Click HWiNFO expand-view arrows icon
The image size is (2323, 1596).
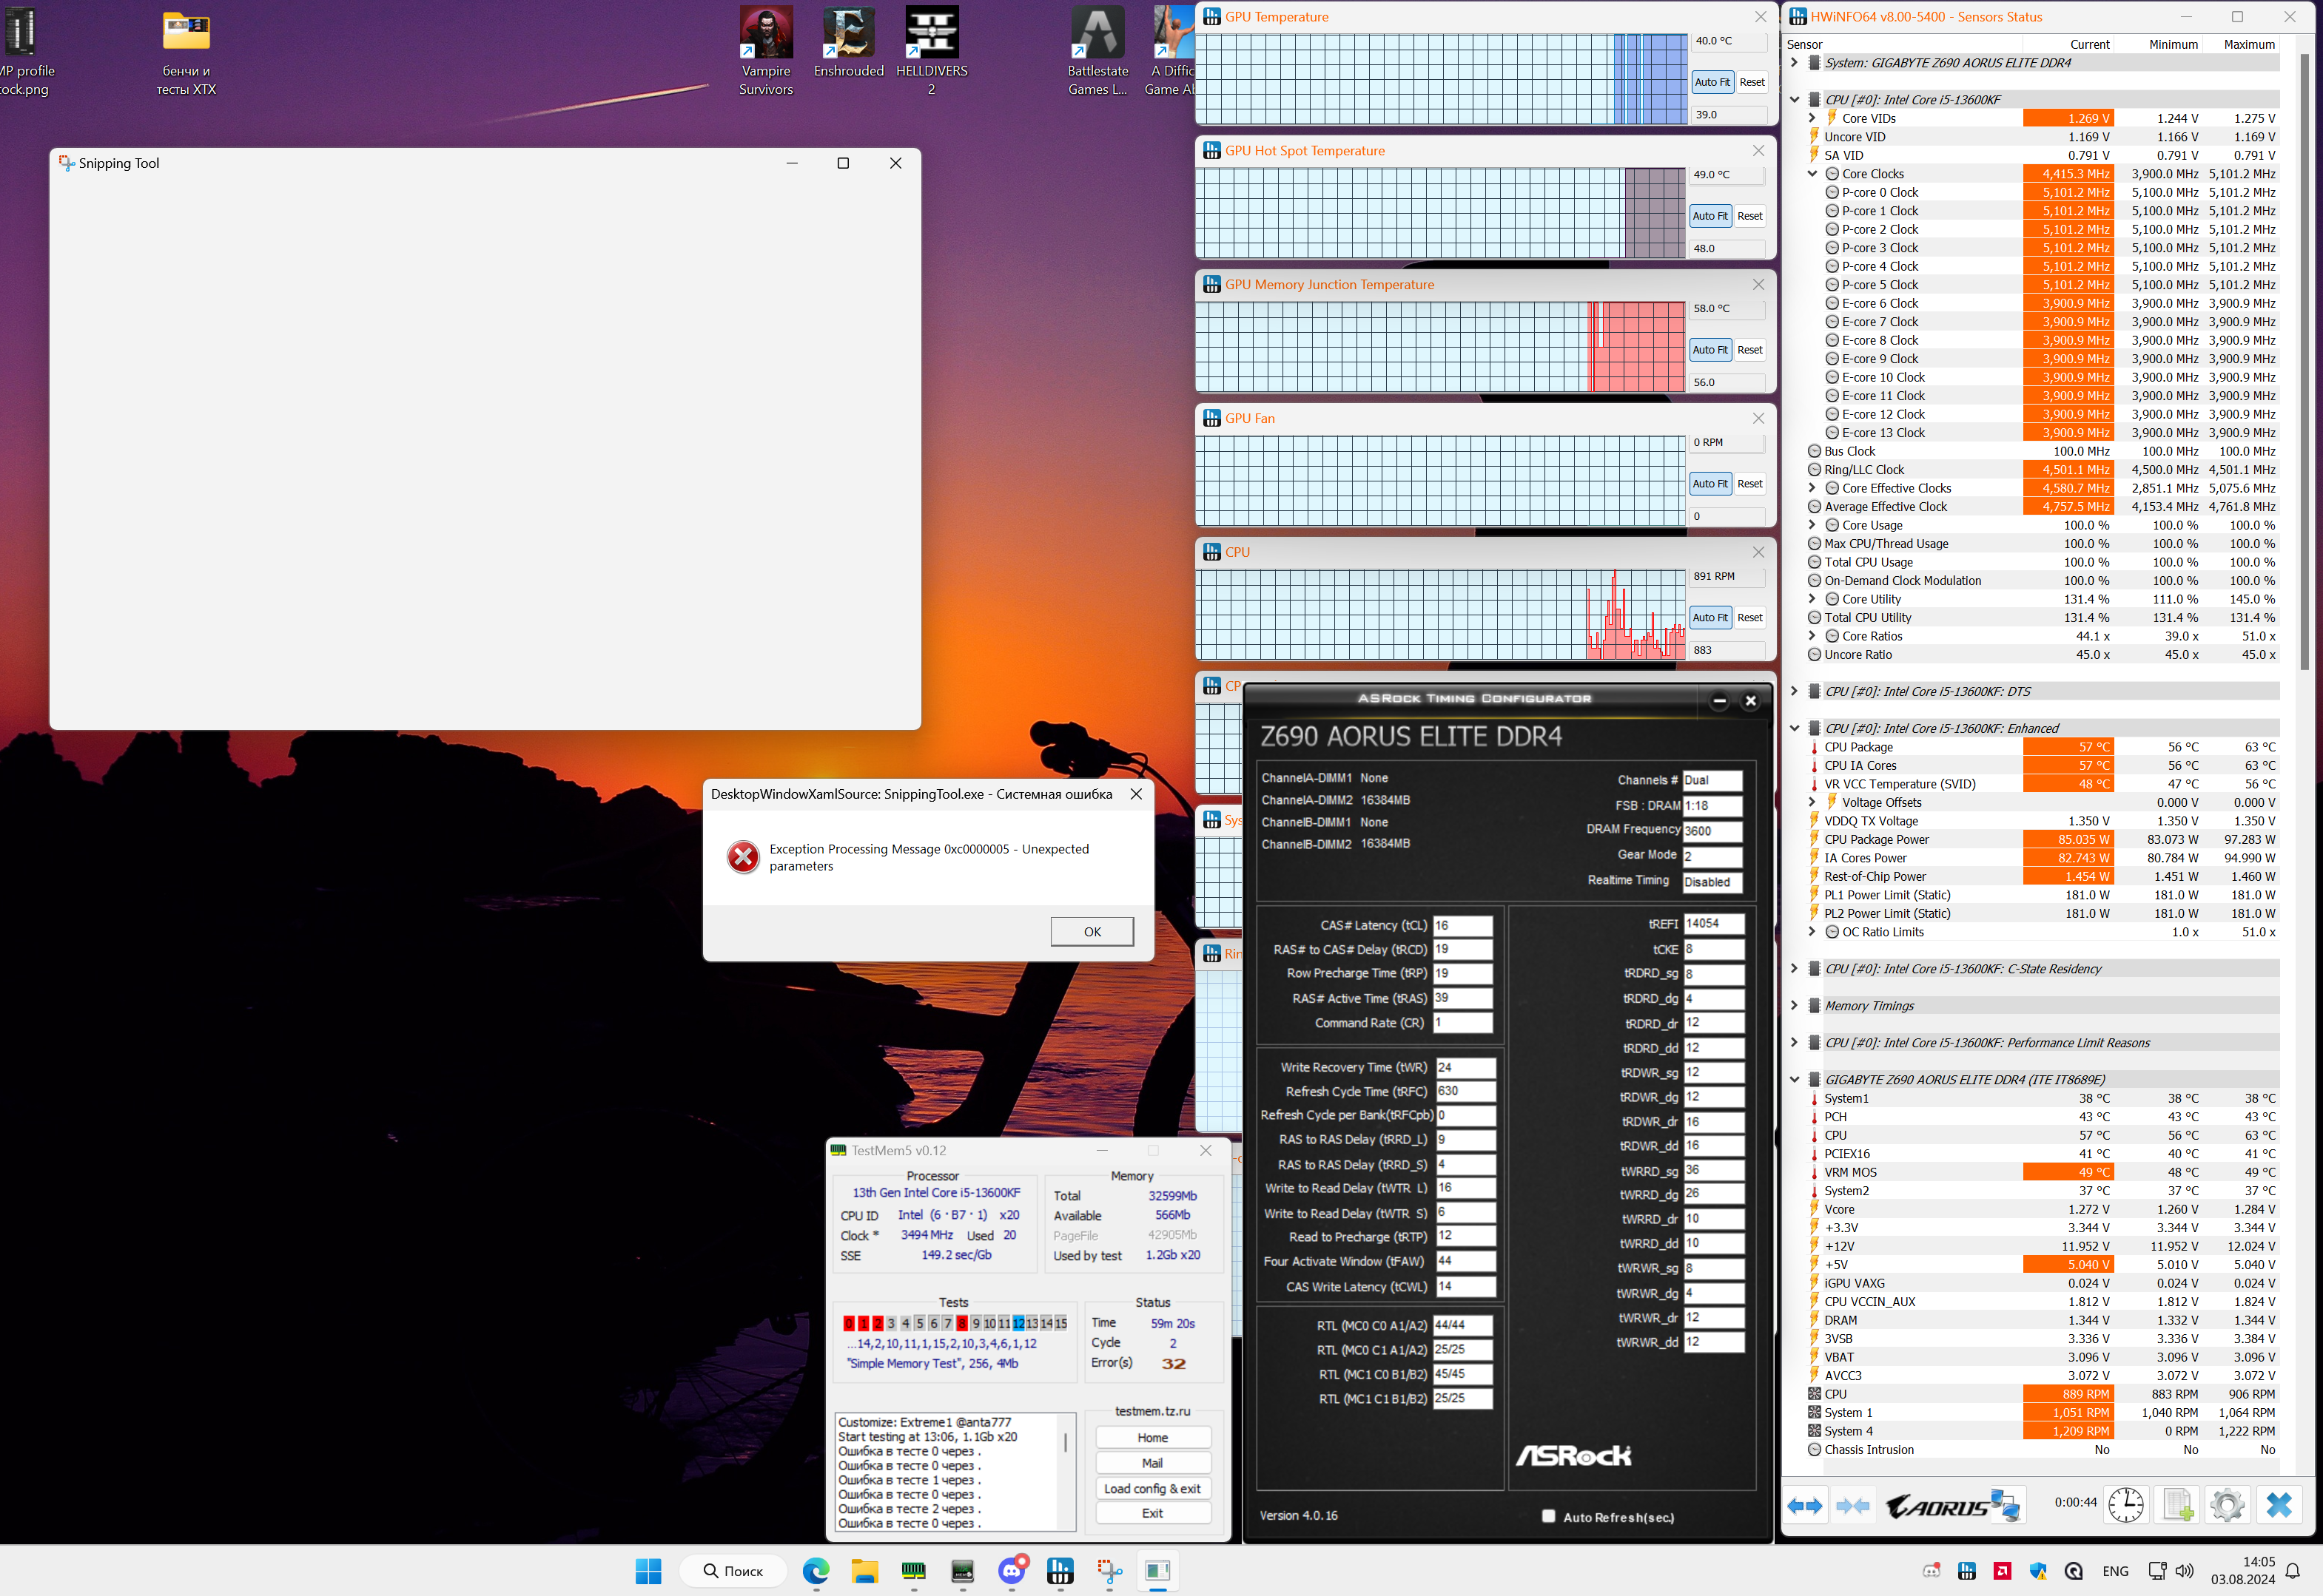click(x=1805, y=1505)
